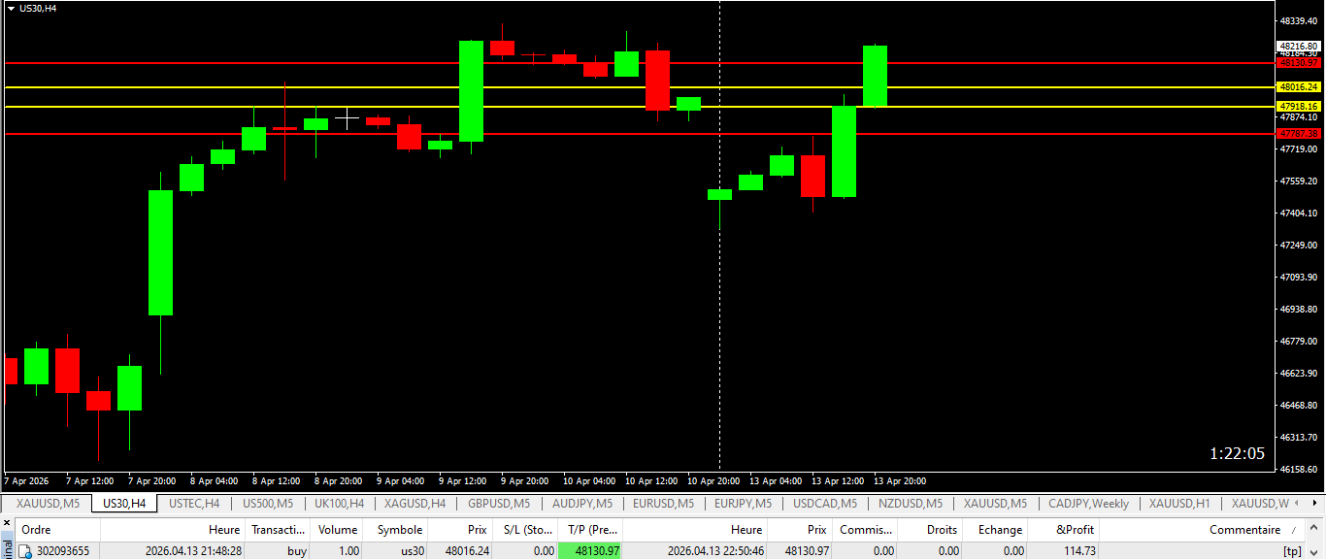Switch to the EURUSD,M5 chart tab
Viewport: 1326px width, 559px height.
coord(663,504)
